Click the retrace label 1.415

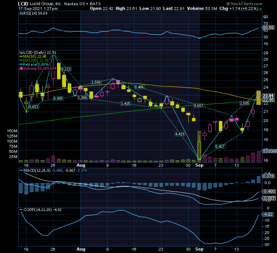125,104
